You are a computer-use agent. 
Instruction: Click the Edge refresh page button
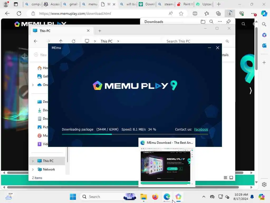(x=19, y=13)
